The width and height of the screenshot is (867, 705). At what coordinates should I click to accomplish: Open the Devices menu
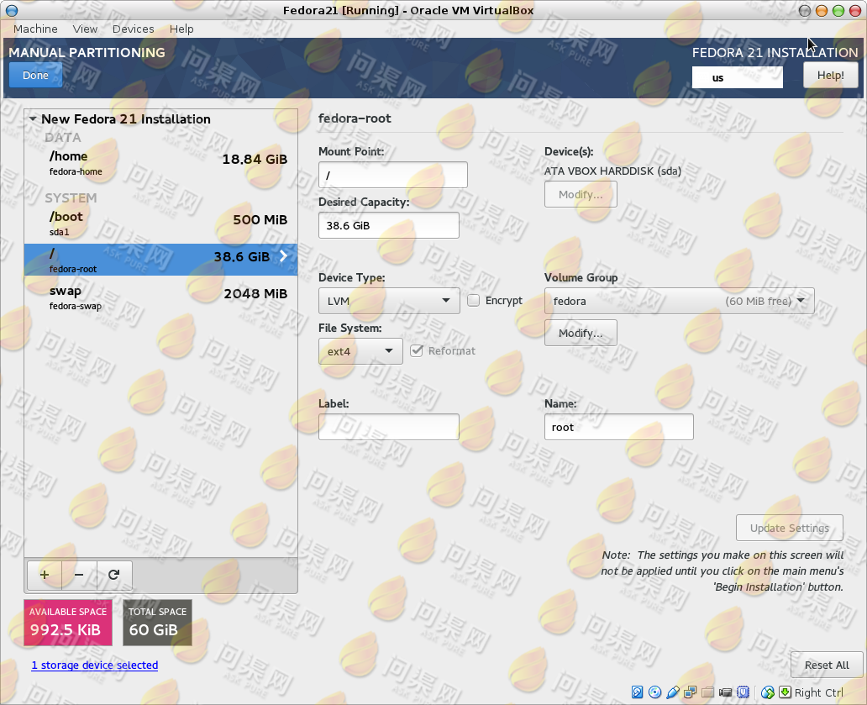(134, 29)
